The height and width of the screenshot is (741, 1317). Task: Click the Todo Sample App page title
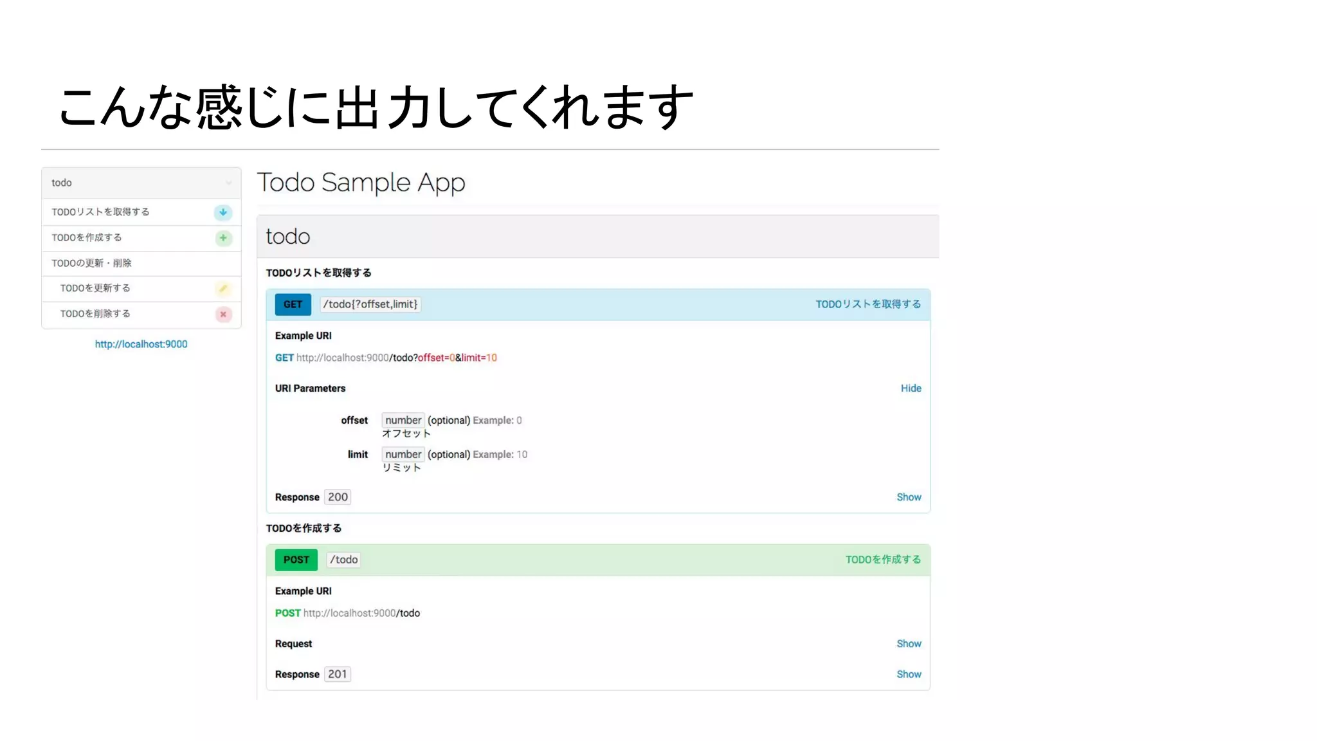(361, 183)
